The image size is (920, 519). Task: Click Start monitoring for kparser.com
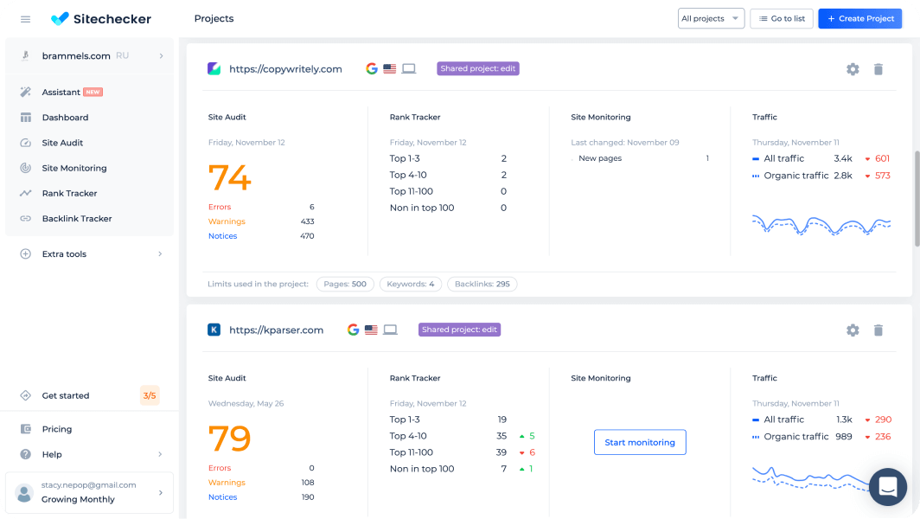(x=640, y=442)
